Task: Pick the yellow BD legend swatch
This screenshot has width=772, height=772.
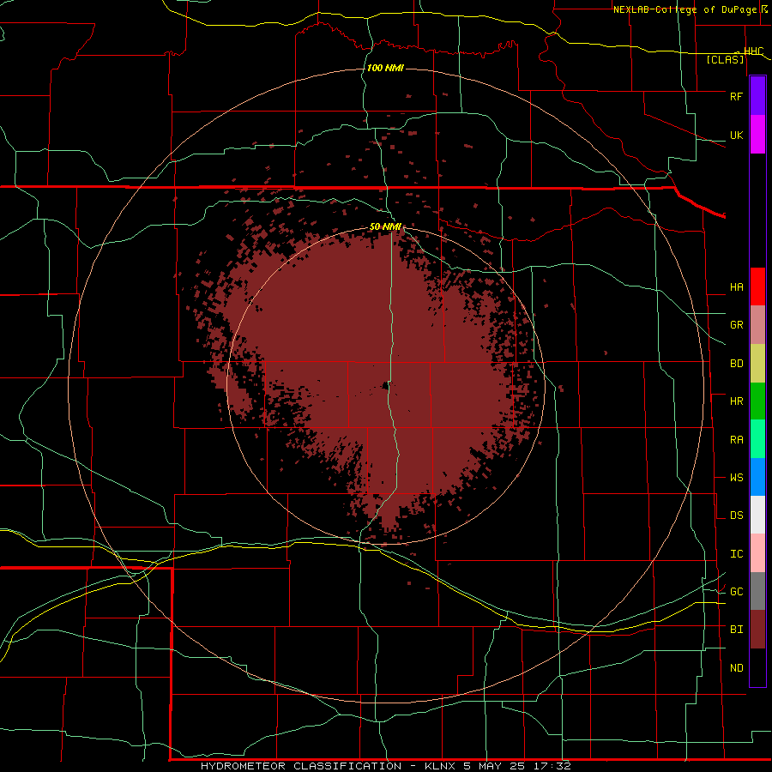Action: 757,364
